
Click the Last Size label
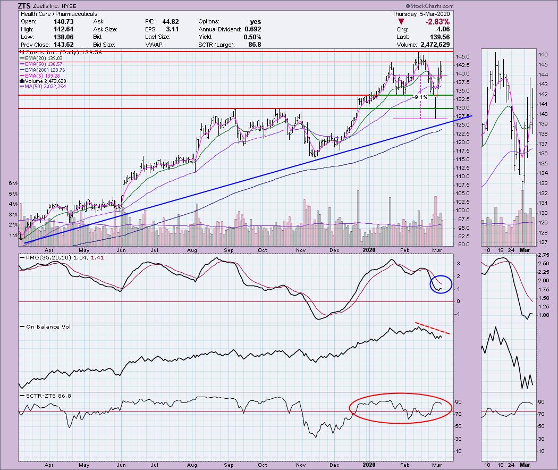(x=158, y=37)
